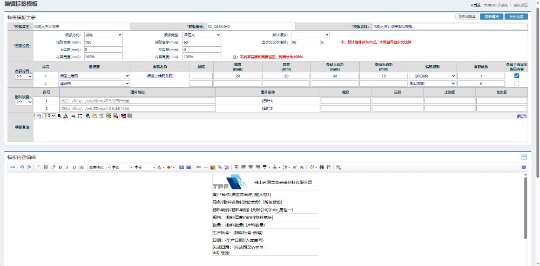Click the superscript x² icon
Image resolution: width=540 pixels, height=266 pixels.
click(x=295, y=167)
